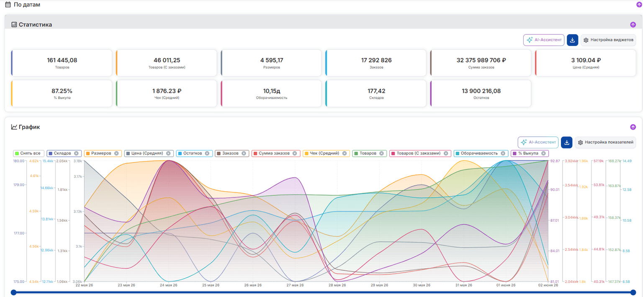Remove the Заказов series via x icon
Screen dimensions: 643x297
pos(244,154)
